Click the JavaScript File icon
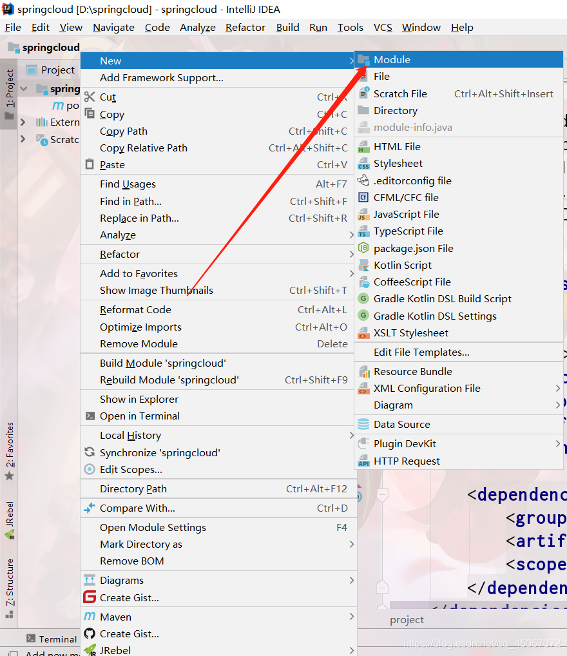This screenshot has width=567, height=656. pyautogui.click(x=363, y=215)
